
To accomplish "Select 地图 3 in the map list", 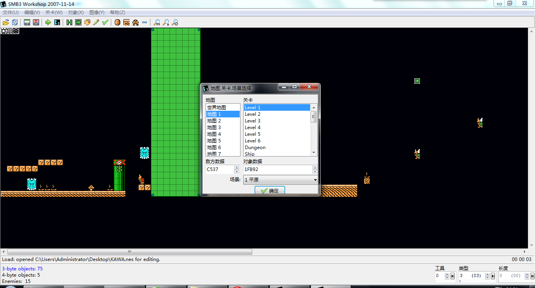I will (x=223, y=128).
